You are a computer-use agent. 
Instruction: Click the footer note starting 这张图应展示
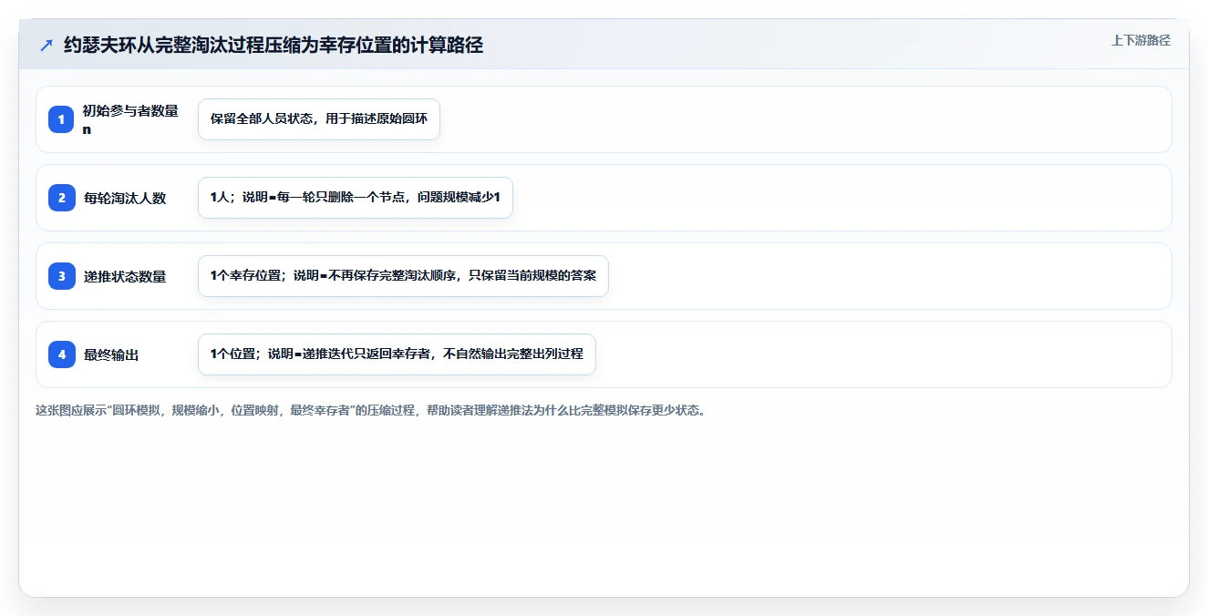pyautogui.click(x=370, y=410)
